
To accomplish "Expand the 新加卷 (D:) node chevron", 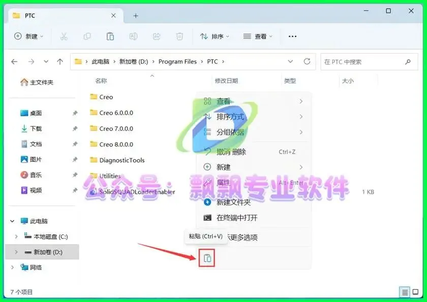I will pyautogui.click(x=16, y=252).
